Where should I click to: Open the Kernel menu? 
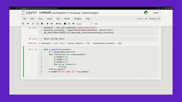click(67, 19)
